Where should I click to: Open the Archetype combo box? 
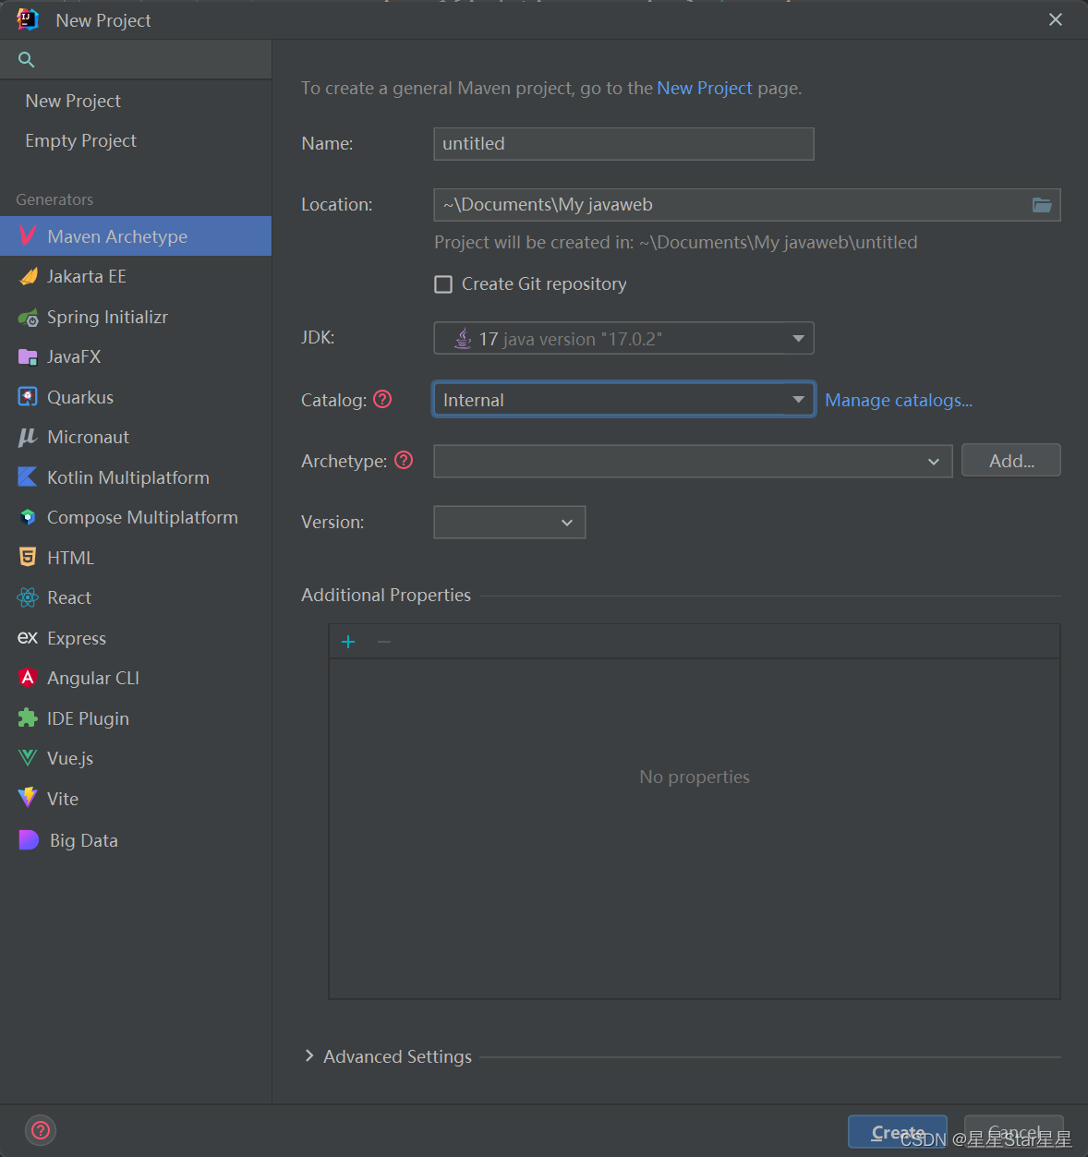(693, 461)
